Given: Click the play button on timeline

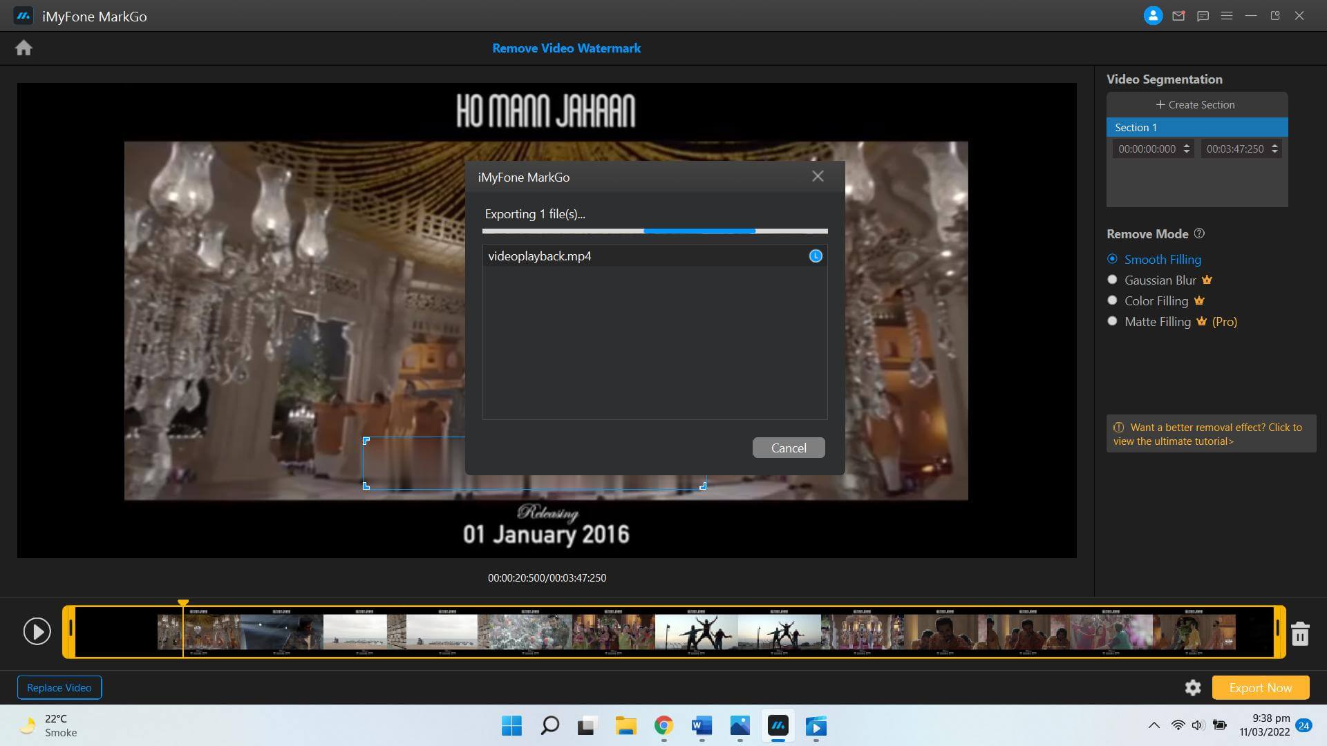Looking at the screenshot, I should point(37,631).
